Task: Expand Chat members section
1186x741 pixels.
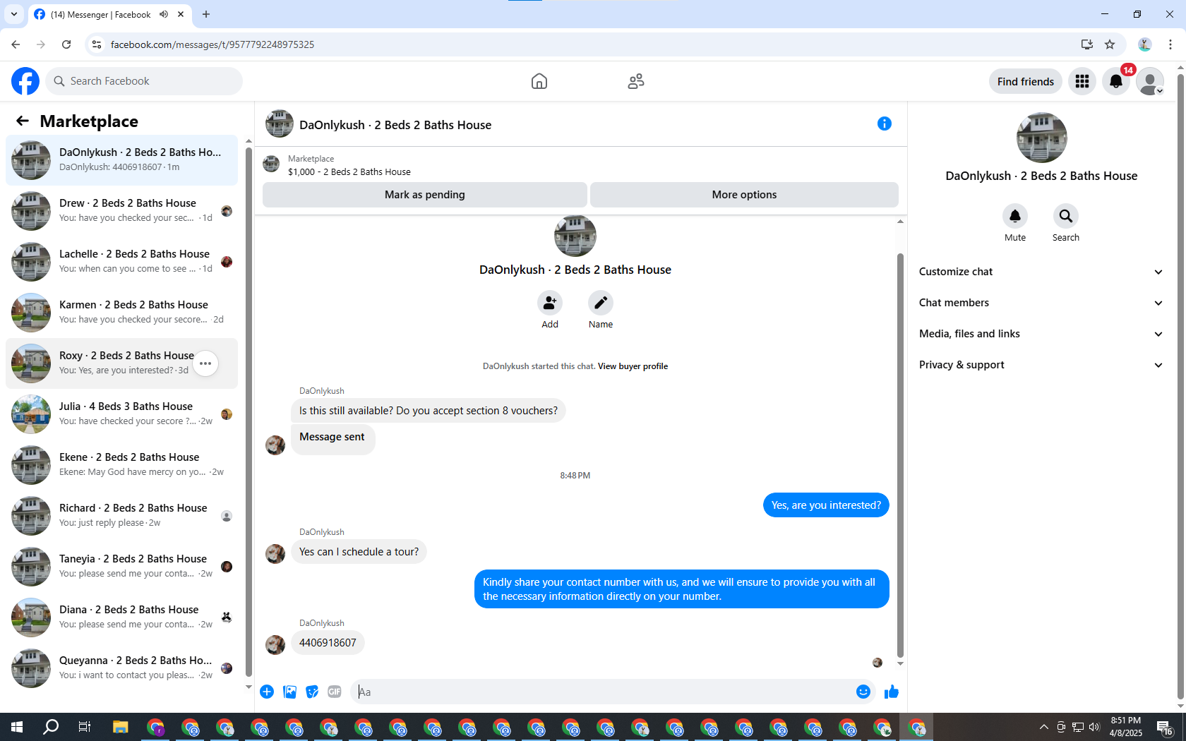Action: (x=1041, y=303)
